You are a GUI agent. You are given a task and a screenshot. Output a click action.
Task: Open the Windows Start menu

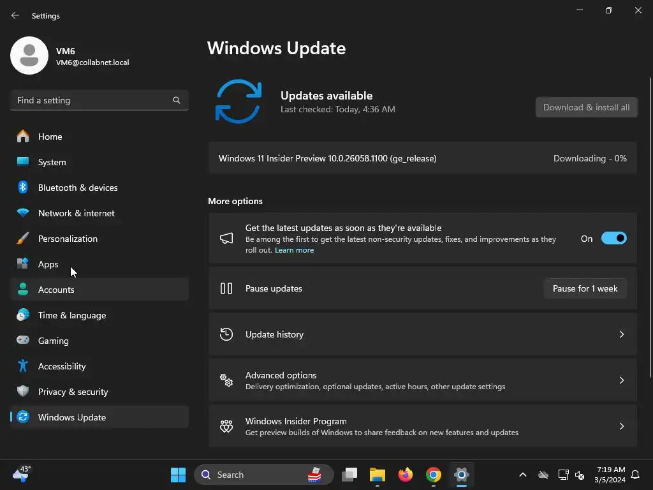[x=179, y=475]
